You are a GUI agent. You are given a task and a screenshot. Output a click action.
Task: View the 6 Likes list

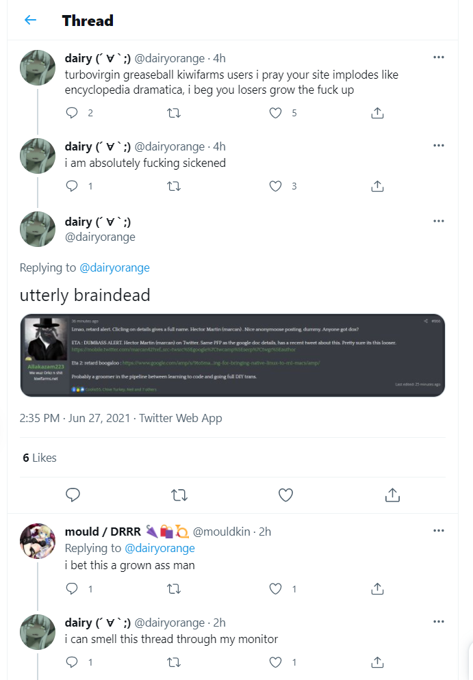point(40,458)
